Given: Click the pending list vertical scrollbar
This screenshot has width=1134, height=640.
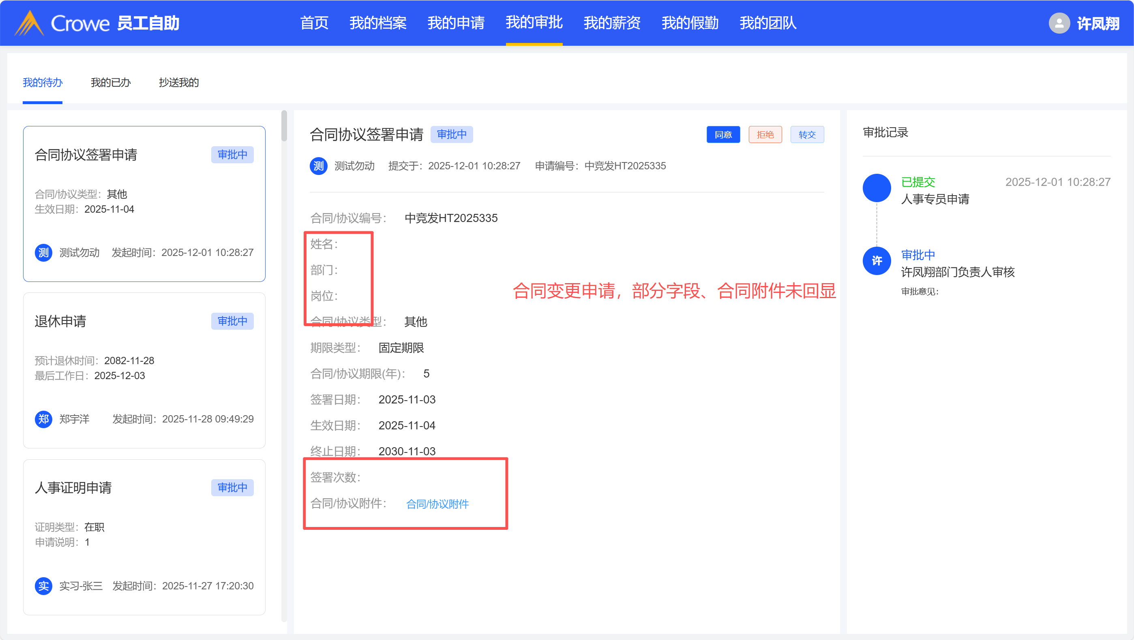Looking at the screenshot, I should pyautogui.click(x=284, y=126).
